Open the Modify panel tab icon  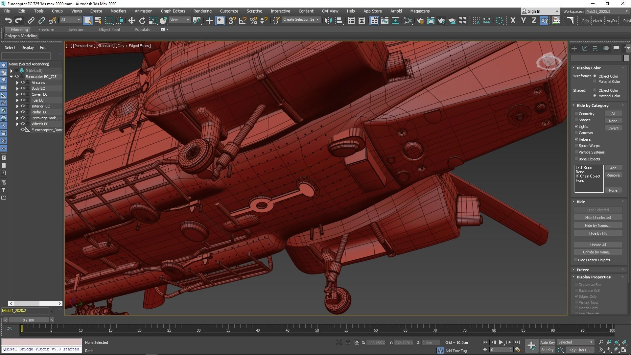(x=584, y=48)
